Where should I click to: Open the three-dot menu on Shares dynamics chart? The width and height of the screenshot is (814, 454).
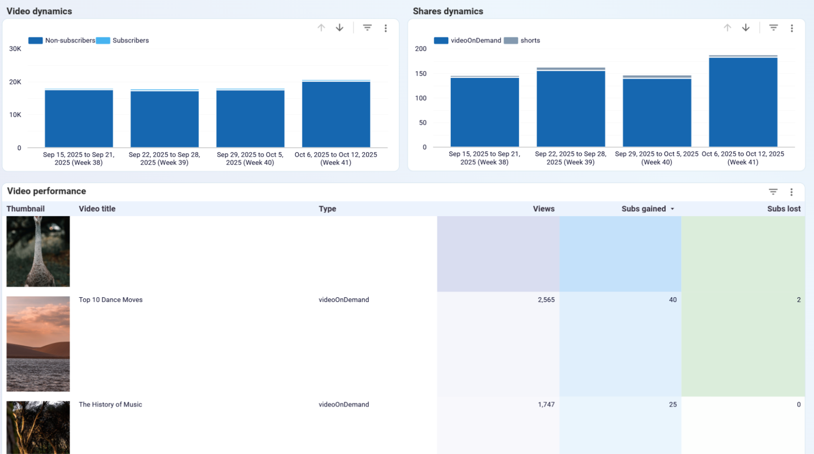tap(792, 28)
